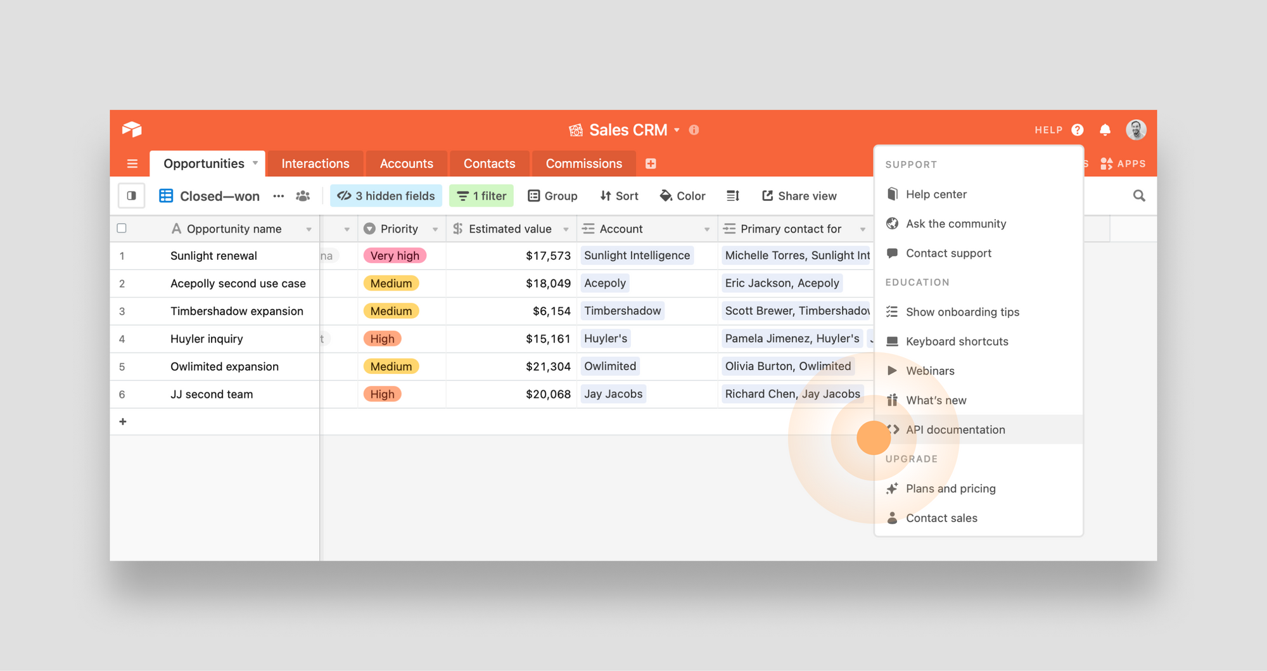The image size is (1267, 671).
Task: Click the Jay Jacobs account link
Action: [613, 394]
